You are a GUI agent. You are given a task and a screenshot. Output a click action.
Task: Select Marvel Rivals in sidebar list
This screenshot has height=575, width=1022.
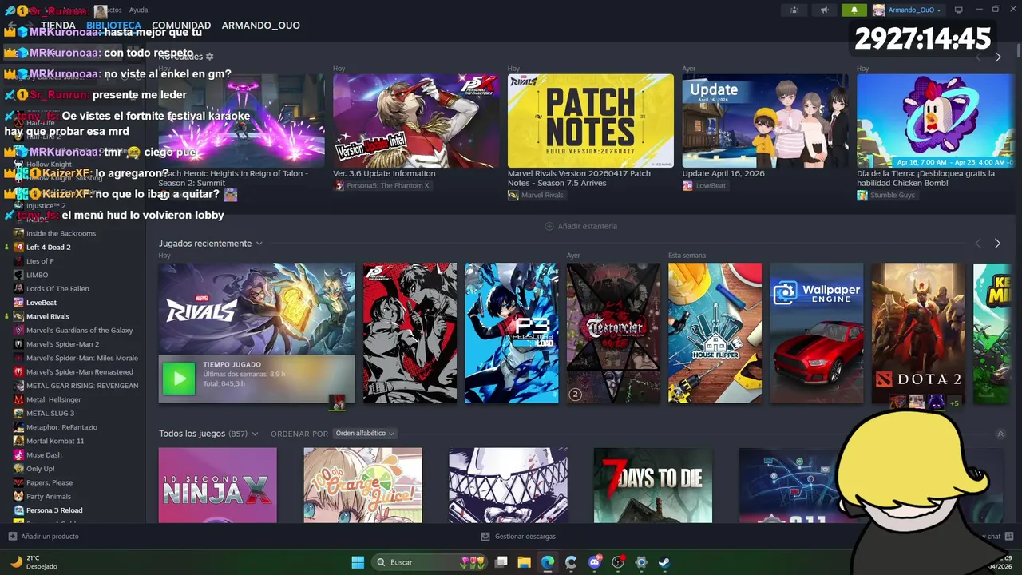[x=48, y=316]
